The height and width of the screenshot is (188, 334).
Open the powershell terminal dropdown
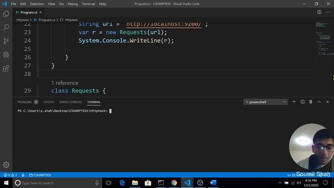(266, 102)
